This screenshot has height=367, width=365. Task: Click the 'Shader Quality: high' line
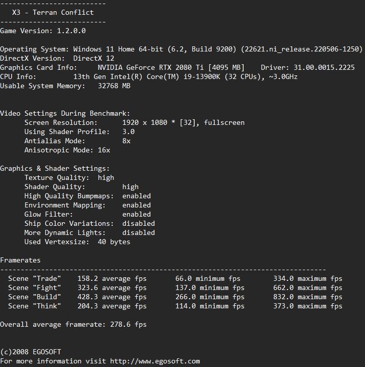pos(82,187)
